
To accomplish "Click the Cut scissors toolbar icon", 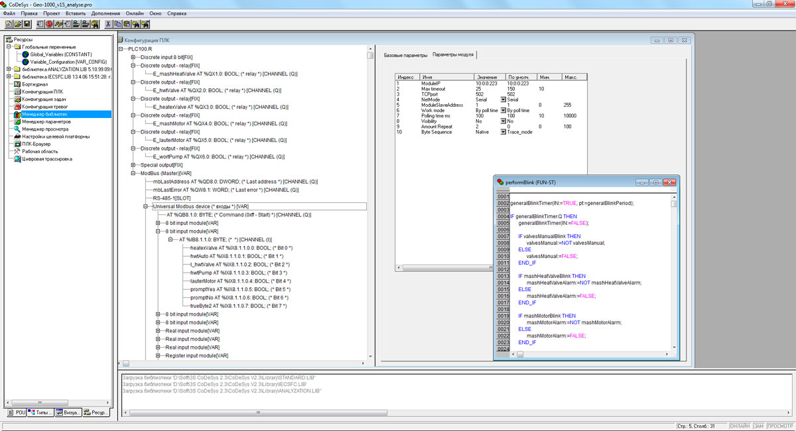I will (x=108, y=24).
